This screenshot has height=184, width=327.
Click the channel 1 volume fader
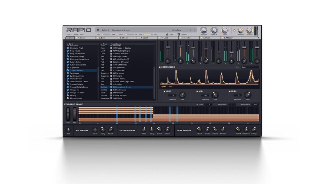(x=168, y=47)
